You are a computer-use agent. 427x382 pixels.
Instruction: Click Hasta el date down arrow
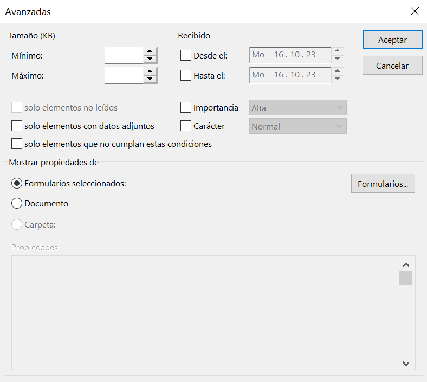(338, 79)
